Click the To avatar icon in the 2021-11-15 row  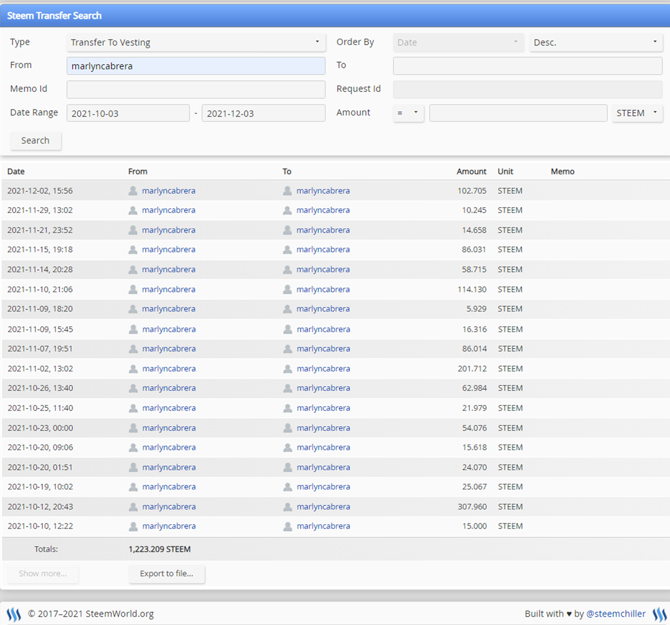288,250
